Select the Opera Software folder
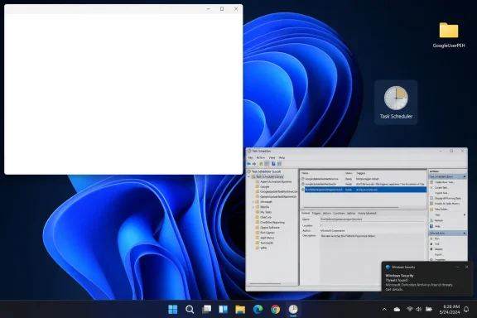Image resolution: width=477 pixels, height=318 pixels. (267, 228)
